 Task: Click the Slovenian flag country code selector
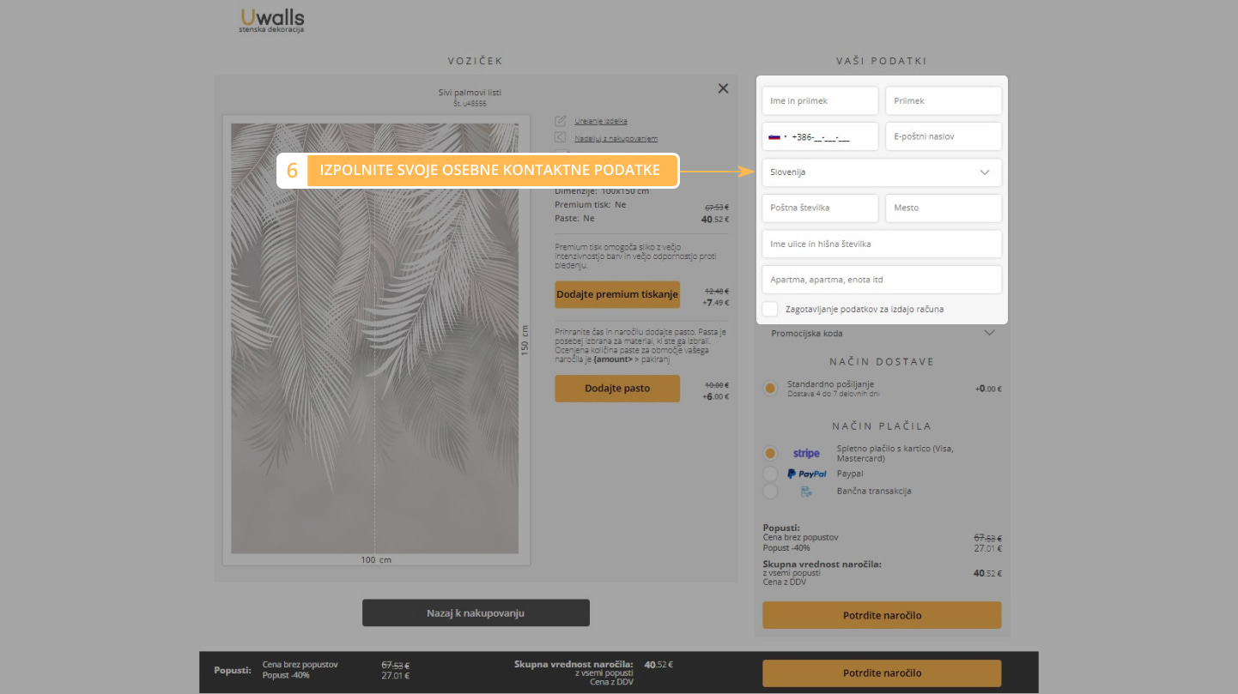click(x=777, y=136)
